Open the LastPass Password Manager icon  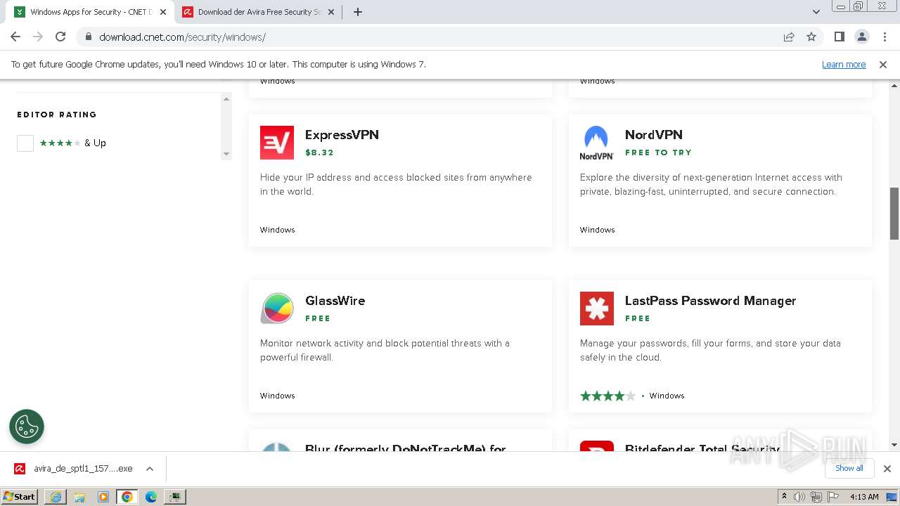coord(597,309)
